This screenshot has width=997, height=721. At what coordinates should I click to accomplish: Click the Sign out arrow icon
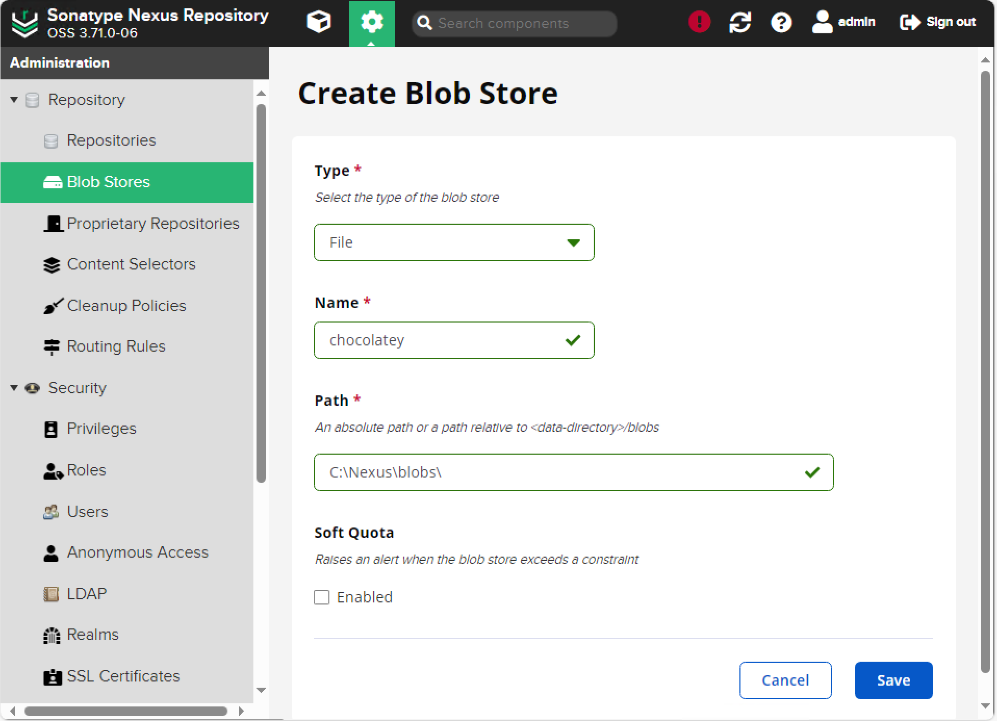[x=910, y=22]
